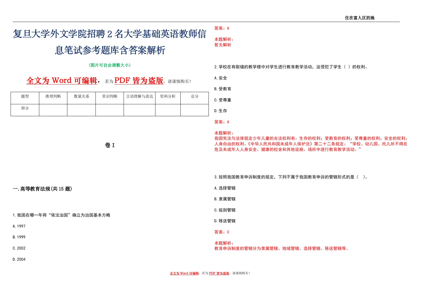Click the '暂无解析' text
Screen dimensions: 421x297
(x=223, y=45)
